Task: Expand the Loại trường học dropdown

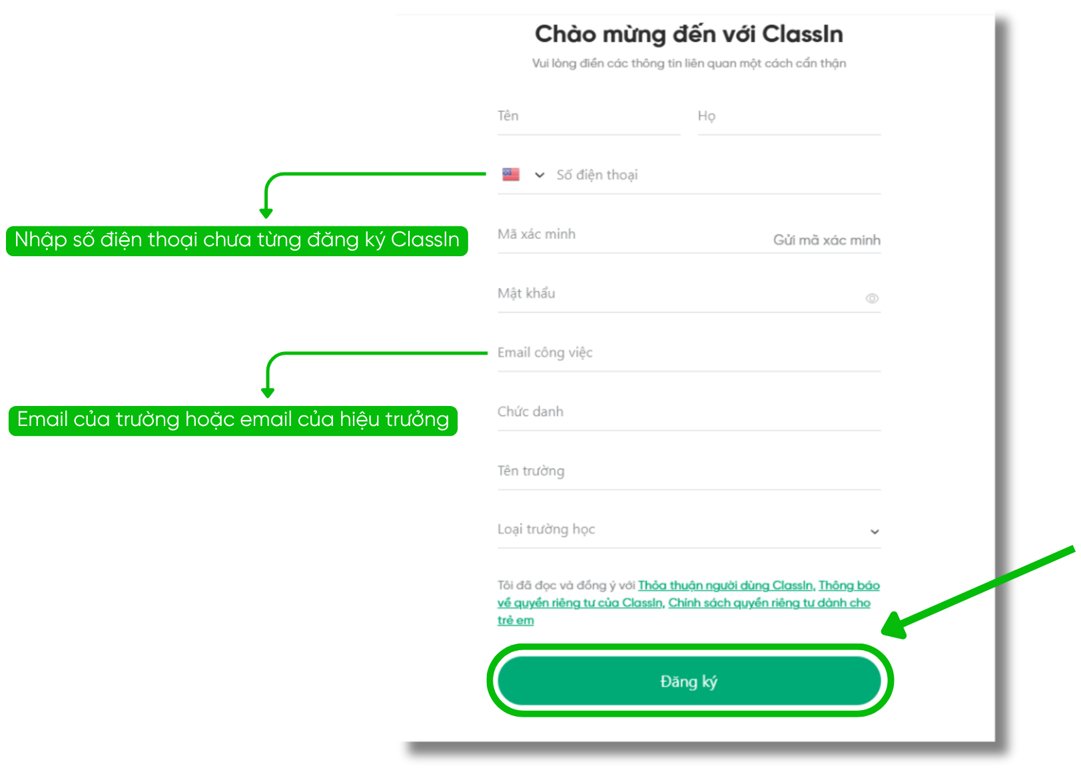Action: (873, 531)
